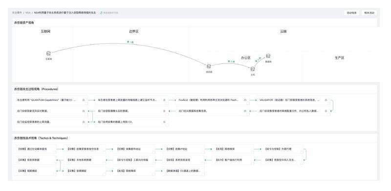The image size is (391, 191).
Task: Click the 相关活动 button
Action: point(369,13)
